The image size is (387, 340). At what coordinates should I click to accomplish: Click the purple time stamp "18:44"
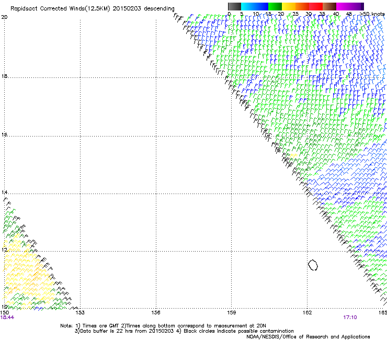point(7,318)
